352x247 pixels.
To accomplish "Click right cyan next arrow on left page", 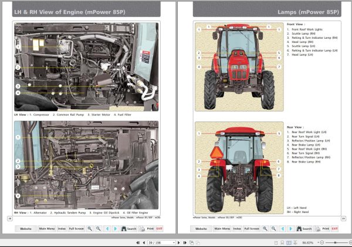I will 116,229.
